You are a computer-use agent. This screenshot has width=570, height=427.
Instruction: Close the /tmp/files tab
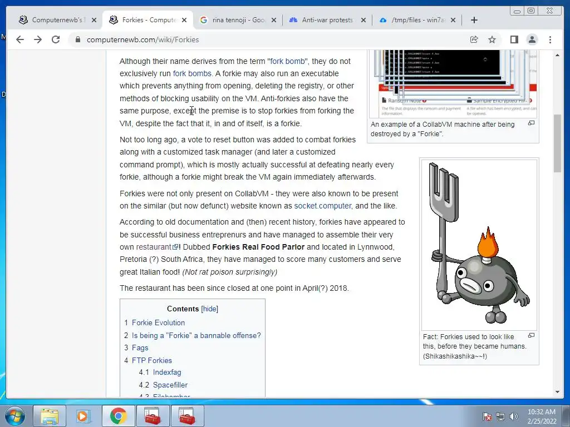453,20
